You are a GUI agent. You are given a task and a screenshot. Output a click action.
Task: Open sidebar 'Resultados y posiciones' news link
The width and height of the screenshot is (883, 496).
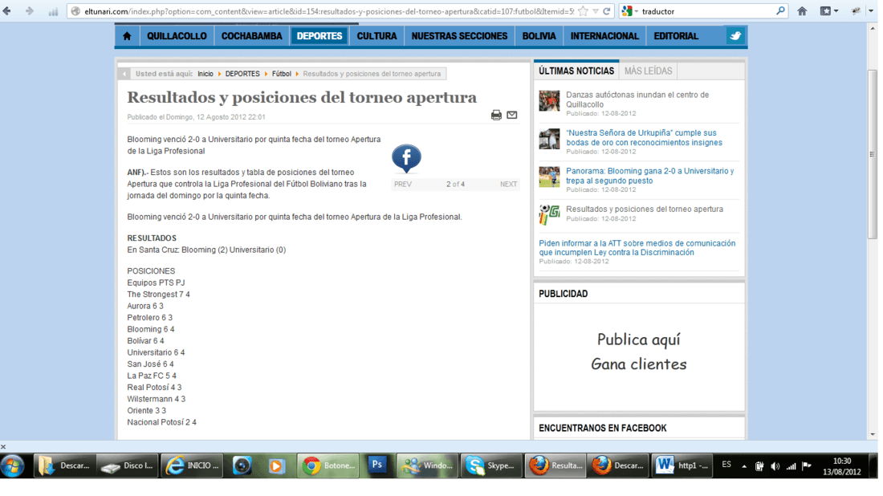coord(645,209)
